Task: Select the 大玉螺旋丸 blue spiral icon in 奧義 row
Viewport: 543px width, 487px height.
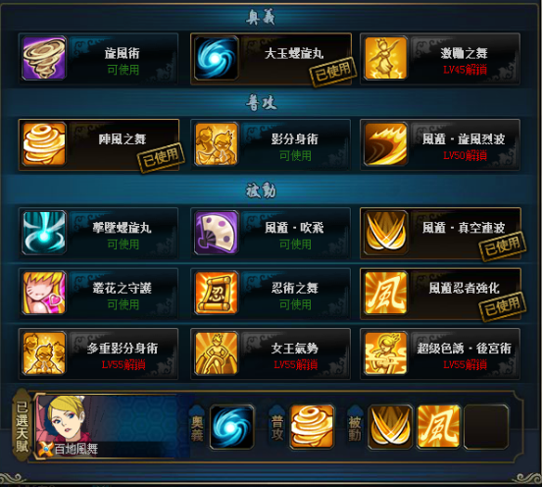Action: point(216,58)
